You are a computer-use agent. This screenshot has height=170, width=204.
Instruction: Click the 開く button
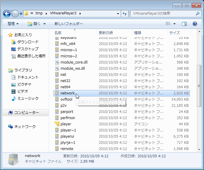click(34, 24)
